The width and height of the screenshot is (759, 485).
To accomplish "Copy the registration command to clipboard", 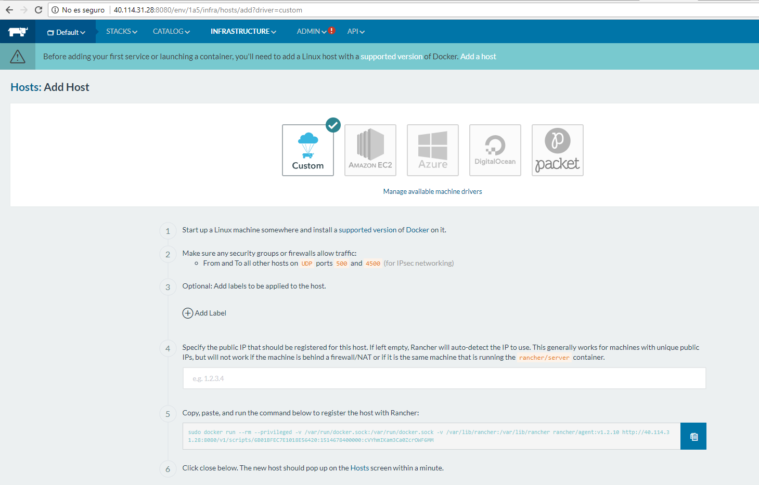I will (x=693, y=436).
